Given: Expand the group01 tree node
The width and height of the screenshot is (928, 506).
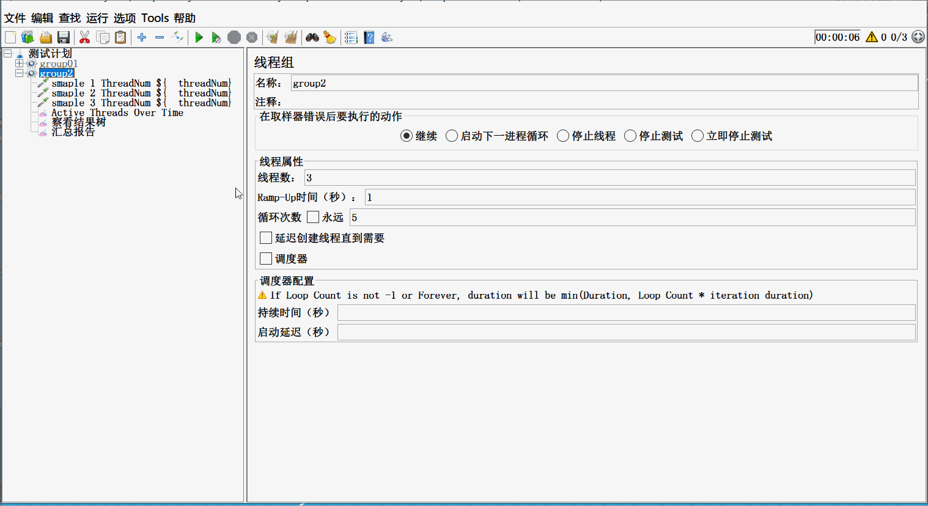Looking at the screenshot, I should pyautogui.click(x=19, y=63).
